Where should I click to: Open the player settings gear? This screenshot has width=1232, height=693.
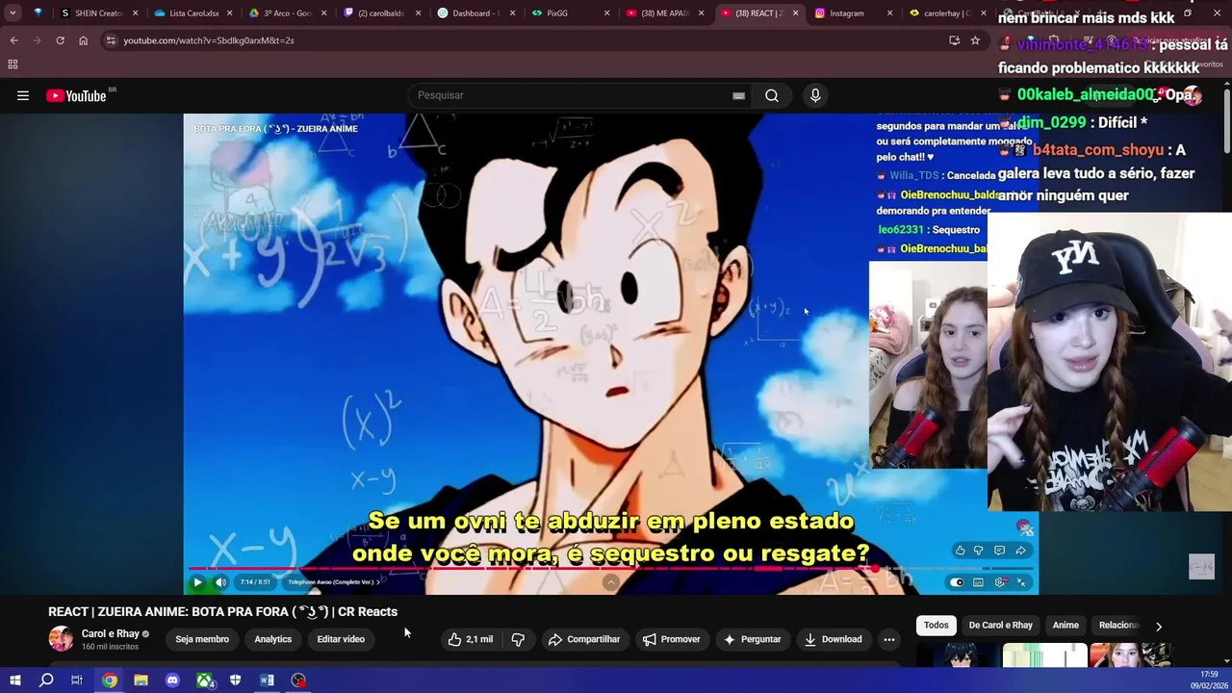click(1001, 582)
